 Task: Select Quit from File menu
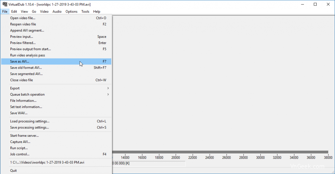(56, 171)
